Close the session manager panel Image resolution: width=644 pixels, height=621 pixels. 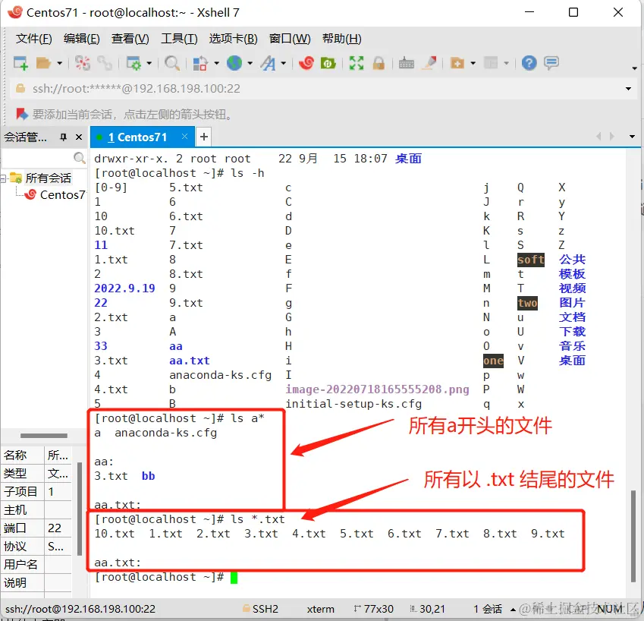79,137
